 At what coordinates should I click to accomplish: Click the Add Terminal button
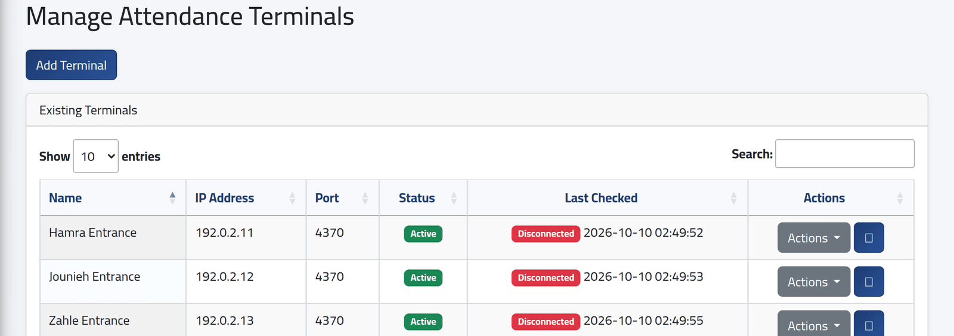point(71,65)
